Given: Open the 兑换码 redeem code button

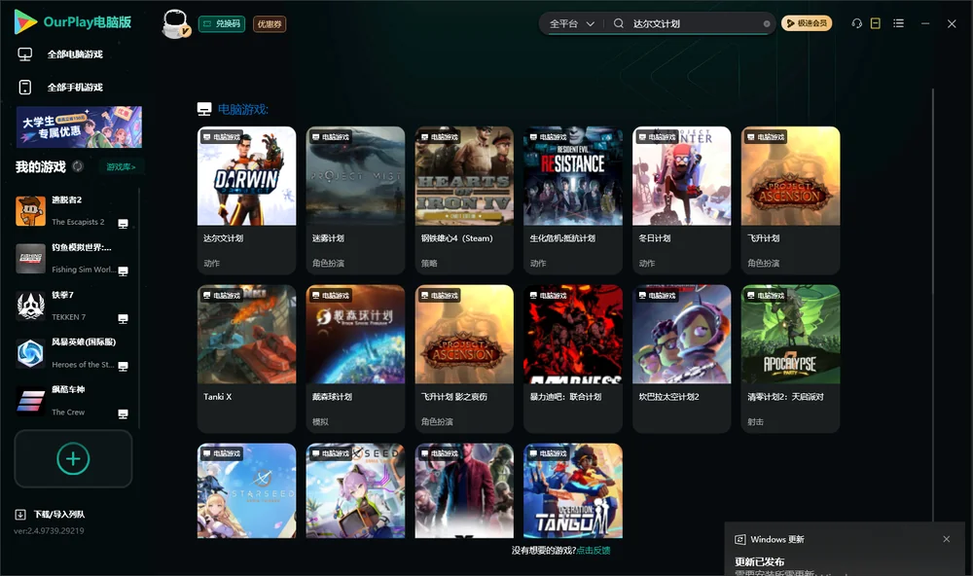Looking at the screenshot, I should [x=222, y=24].
